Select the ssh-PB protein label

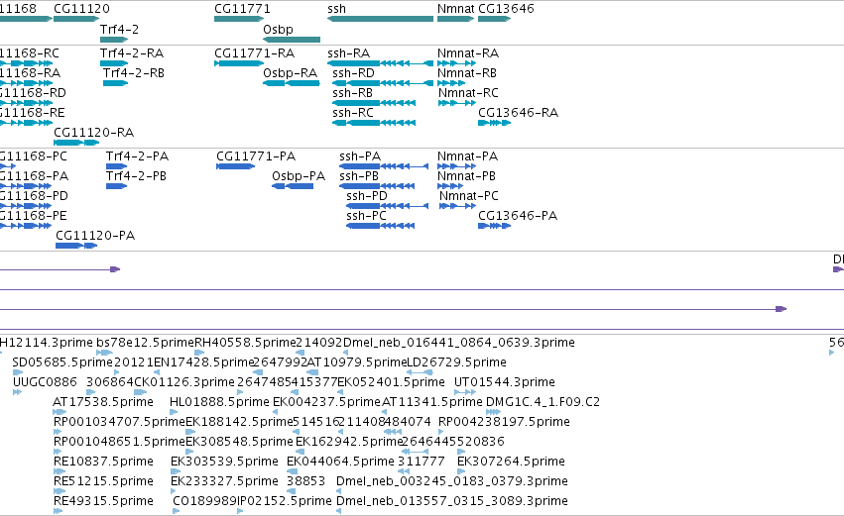coord(358,176)
